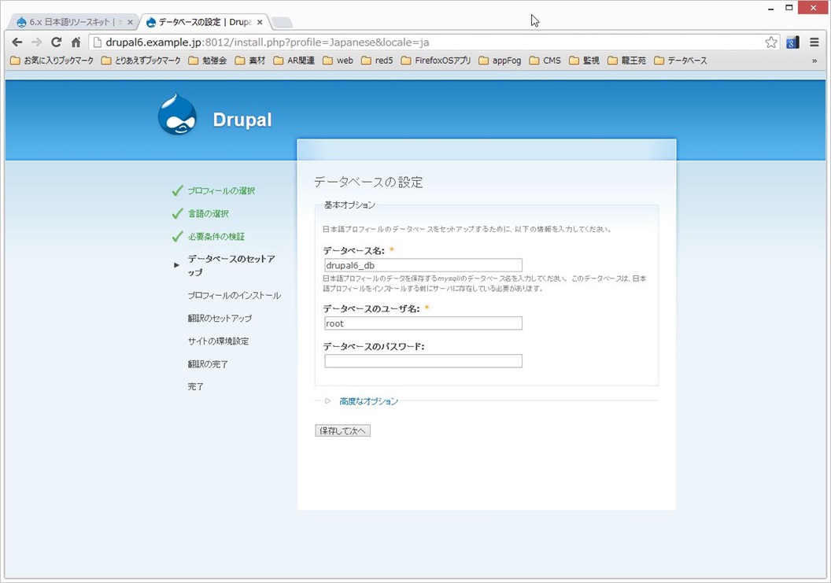Open 龍王苑 bookmark folder

click(x=627, y=61)
